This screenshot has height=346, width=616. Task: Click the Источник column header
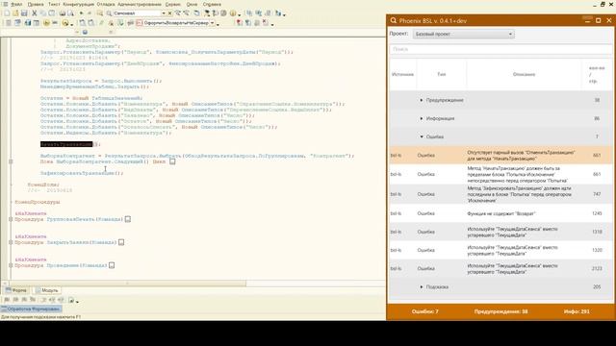pyautogui.click(x=402, y=75)
